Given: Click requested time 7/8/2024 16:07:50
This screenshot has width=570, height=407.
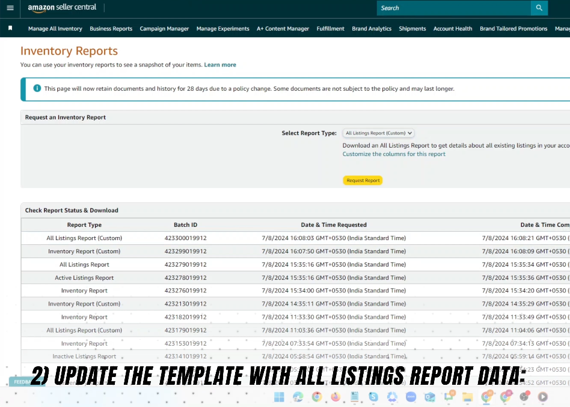Looking at the screenshot, I should 334,251.
